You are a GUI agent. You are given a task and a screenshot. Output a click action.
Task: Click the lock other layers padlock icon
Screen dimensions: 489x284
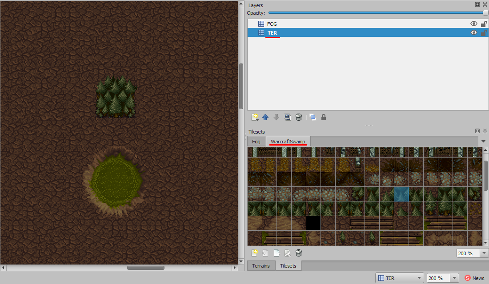click(x=324, y=117)
